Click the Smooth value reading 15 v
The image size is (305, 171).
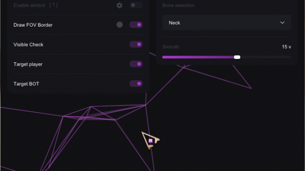coord(286,47)
